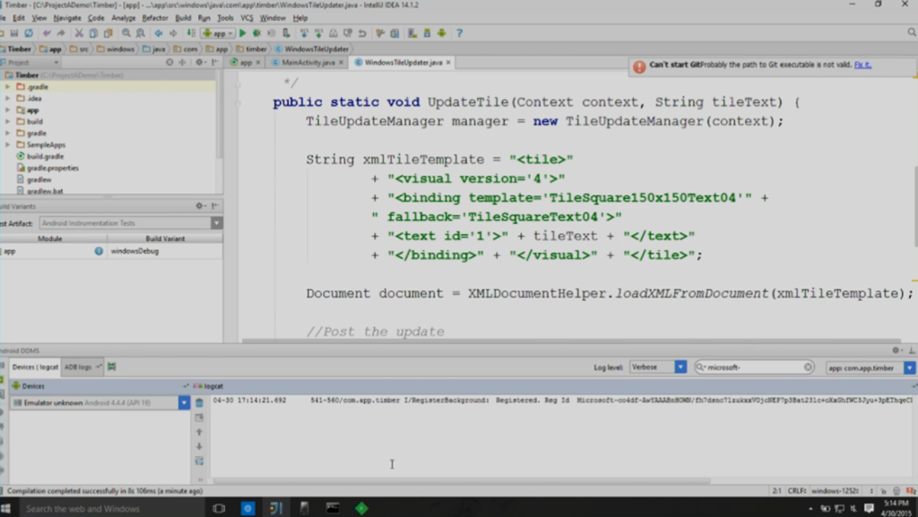The width and height of the screenshot is (918, 517).
Task: Switch to the MainActivity.java tab
Action: tap(308, 62)
